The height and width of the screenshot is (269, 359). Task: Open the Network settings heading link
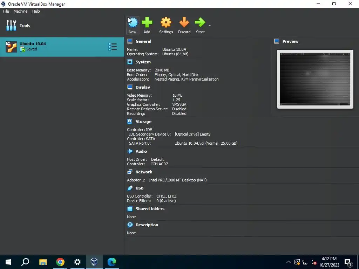(x=144, y=172)
